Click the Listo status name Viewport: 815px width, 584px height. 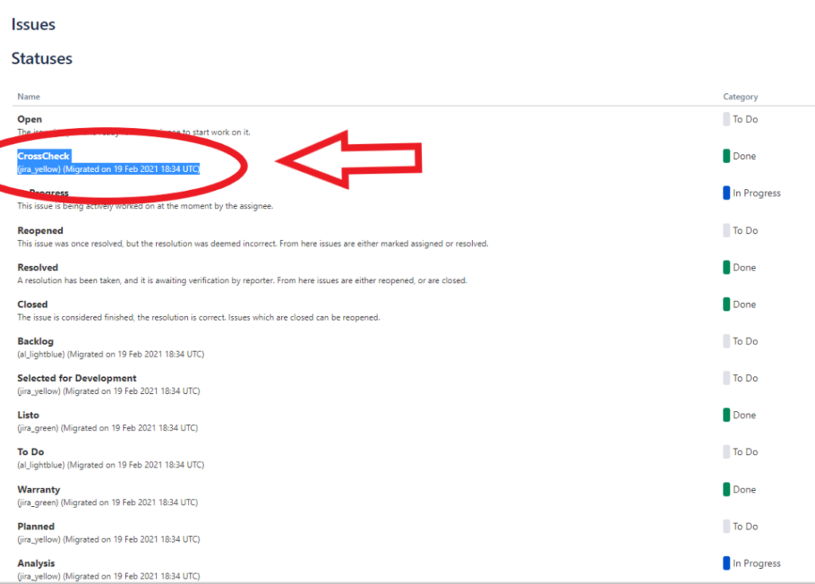[x=28, y=415]
